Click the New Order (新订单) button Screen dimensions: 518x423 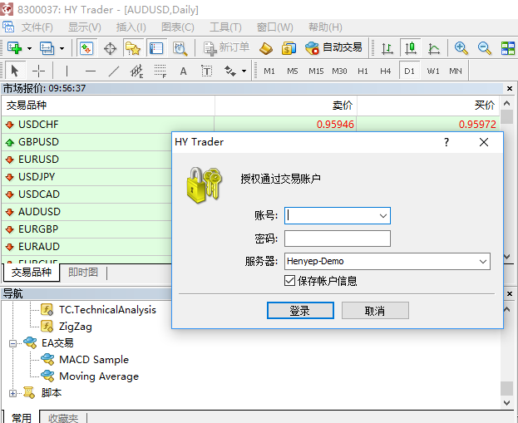pos(226,48)
